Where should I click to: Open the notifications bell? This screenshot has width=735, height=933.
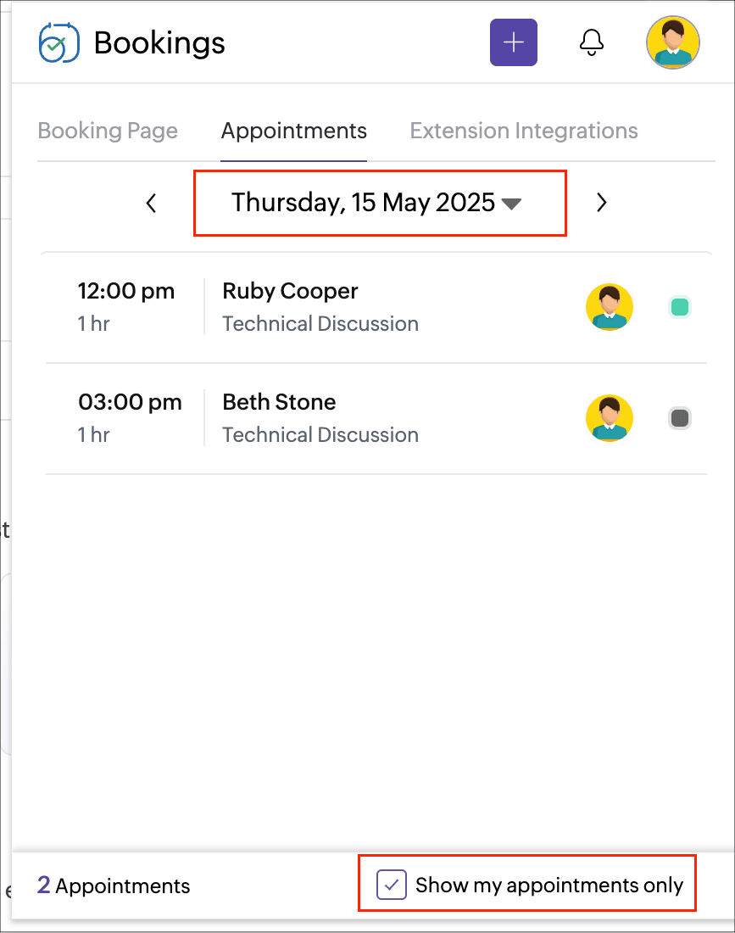[x=591, y=42]
